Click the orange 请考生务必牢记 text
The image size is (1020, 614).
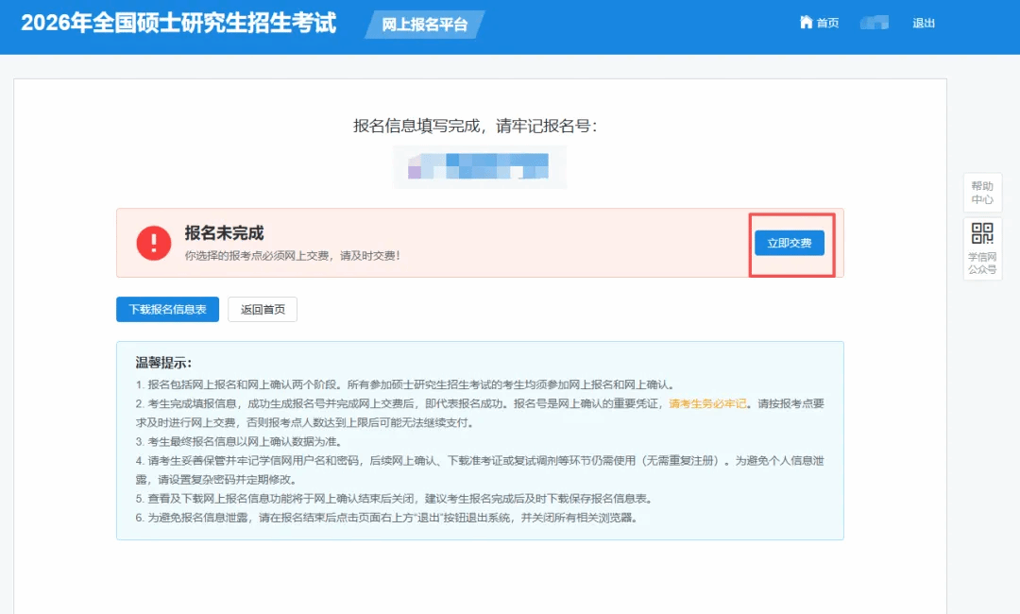708,403
